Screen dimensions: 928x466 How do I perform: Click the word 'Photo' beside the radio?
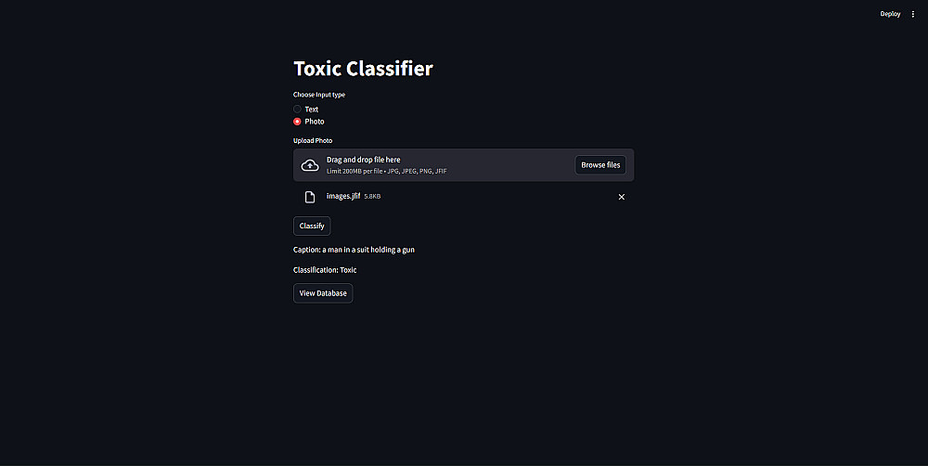(x=315, y=122)
